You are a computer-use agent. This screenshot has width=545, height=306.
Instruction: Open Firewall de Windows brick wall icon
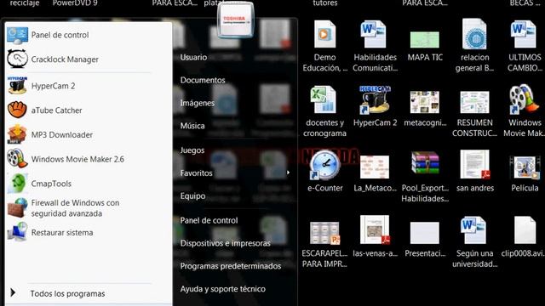[17, 207]
